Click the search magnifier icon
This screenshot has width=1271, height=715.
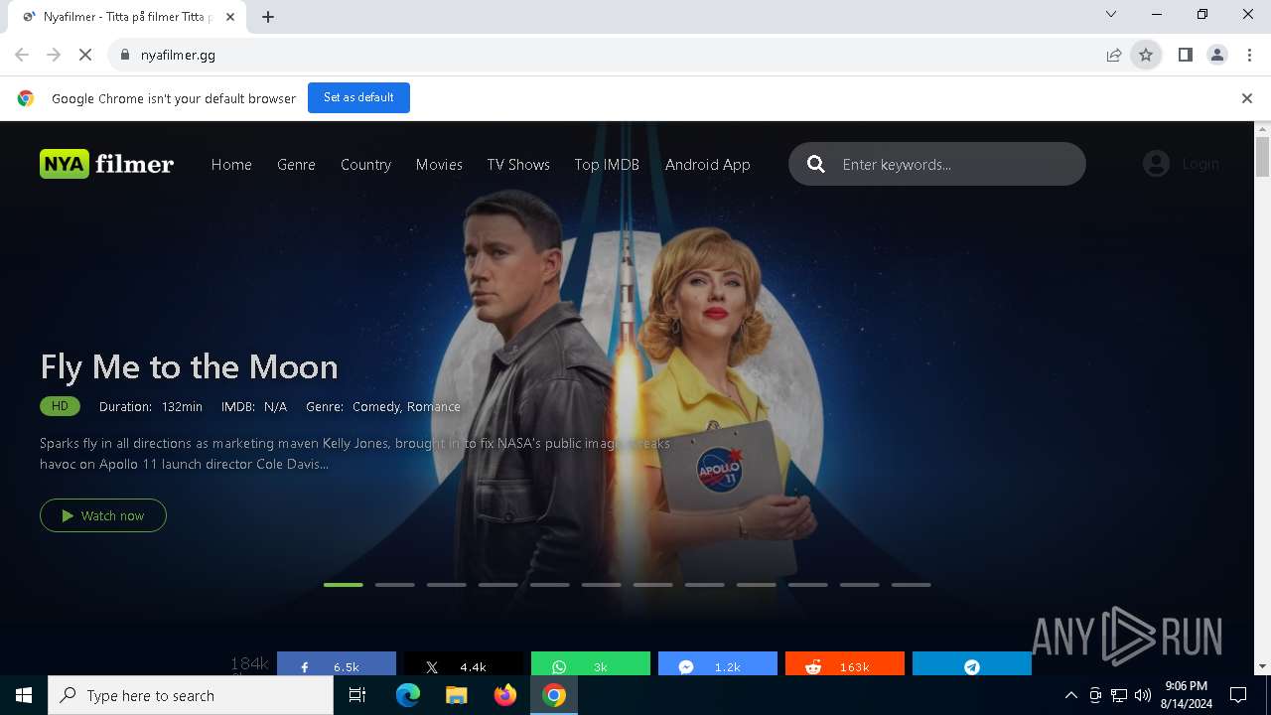[816, 164]
